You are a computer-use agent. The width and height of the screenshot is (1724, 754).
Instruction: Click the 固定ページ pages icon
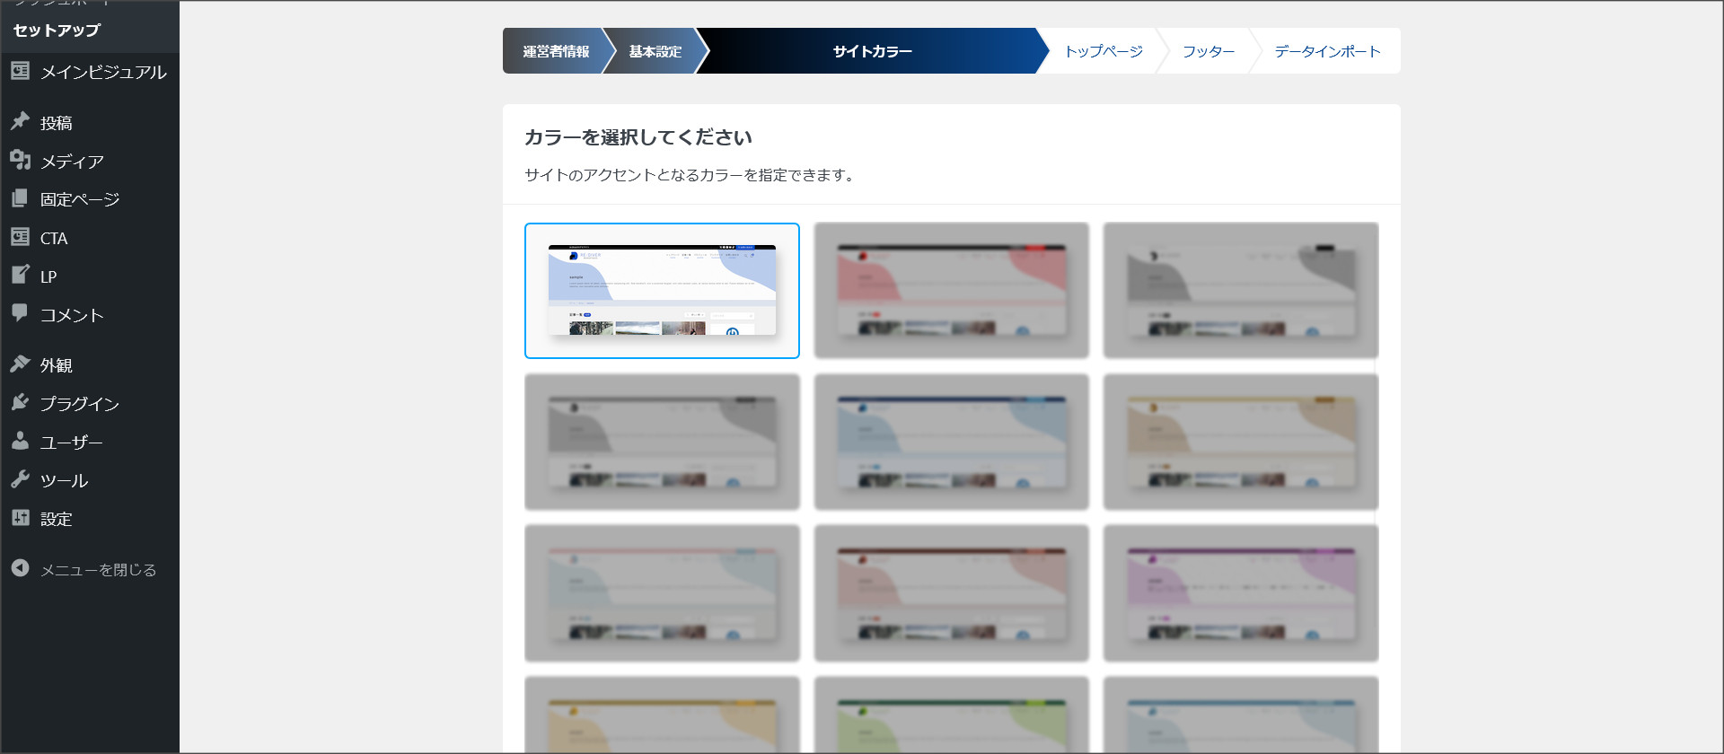click(20, 198)
